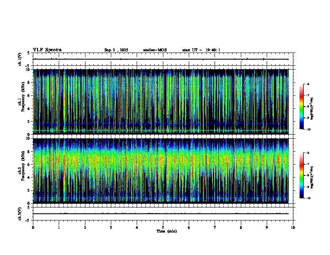Click the color scale bar beside ch.1 spectrogram
The height and width of the screenshot is (255, 330).
pyautogui.click(x=302, y=107)
